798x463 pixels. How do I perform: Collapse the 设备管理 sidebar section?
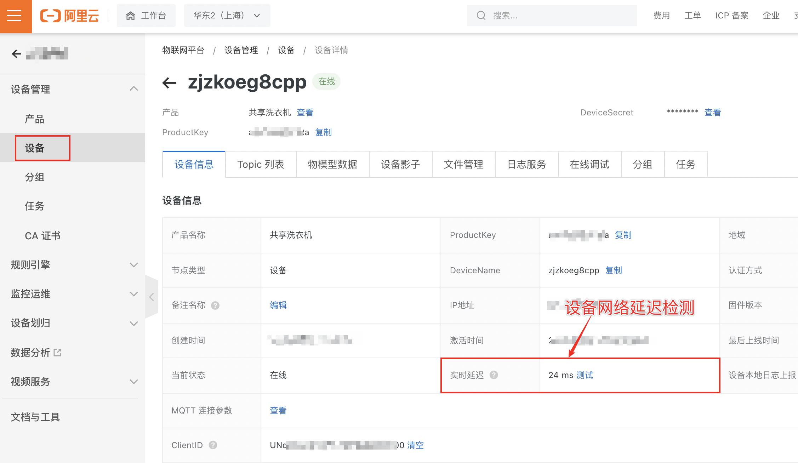click(133, 89)
